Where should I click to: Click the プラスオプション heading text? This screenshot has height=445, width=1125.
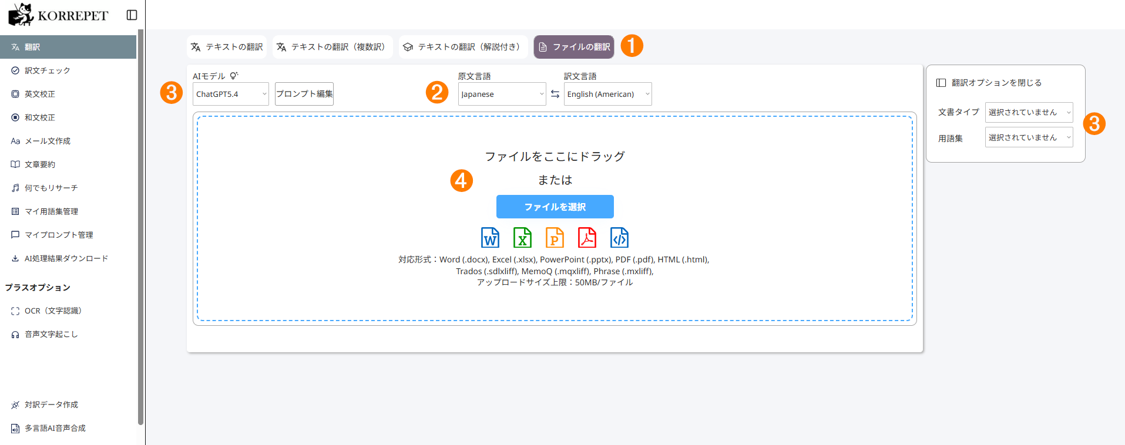[38, 288]
